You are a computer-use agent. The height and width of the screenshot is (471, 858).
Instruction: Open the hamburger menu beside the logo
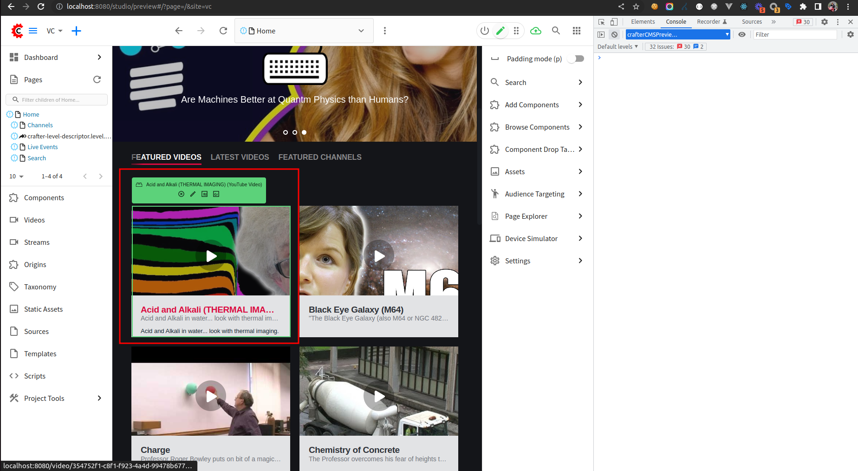tap(33, 31)
